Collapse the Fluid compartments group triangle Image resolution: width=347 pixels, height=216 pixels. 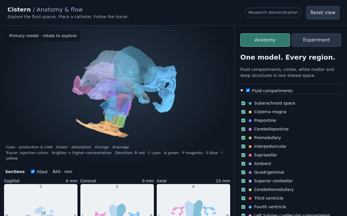tap(242, 91)
